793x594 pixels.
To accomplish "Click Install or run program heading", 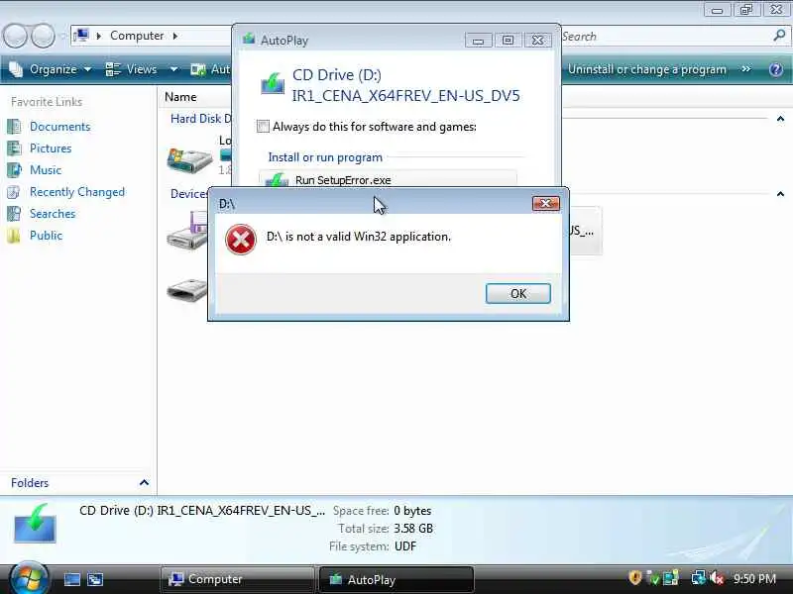I will coord(325,157).
